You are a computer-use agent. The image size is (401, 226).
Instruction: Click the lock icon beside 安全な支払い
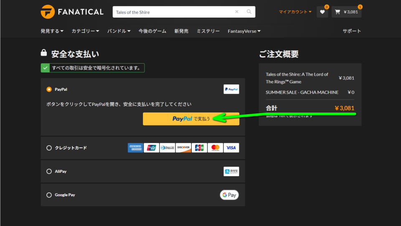click(44, 53)
